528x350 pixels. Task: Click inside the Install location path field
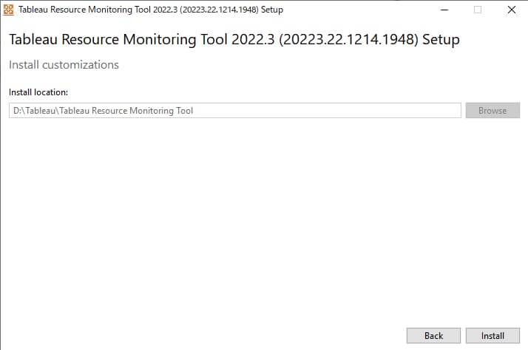pyautogui.click(x=235, y=110)
